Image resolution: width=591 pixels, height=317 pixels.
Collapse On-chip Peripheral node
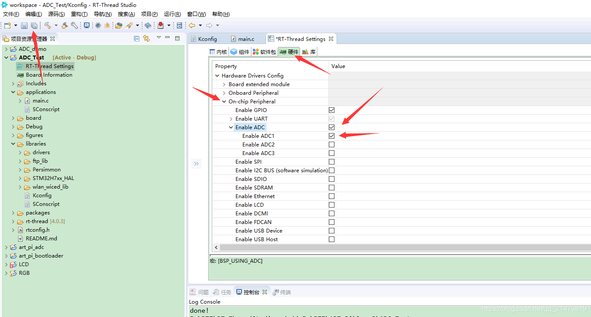pyautogui.click(x=224, y=102)
